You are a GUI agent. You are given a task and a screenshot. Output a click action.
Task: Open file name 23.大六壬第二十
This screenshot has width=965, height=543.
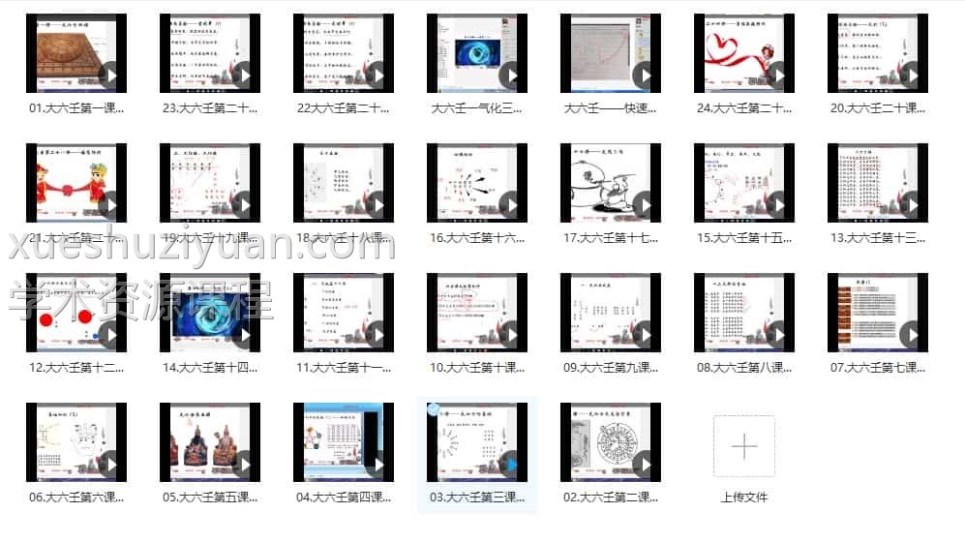point(210,108)
